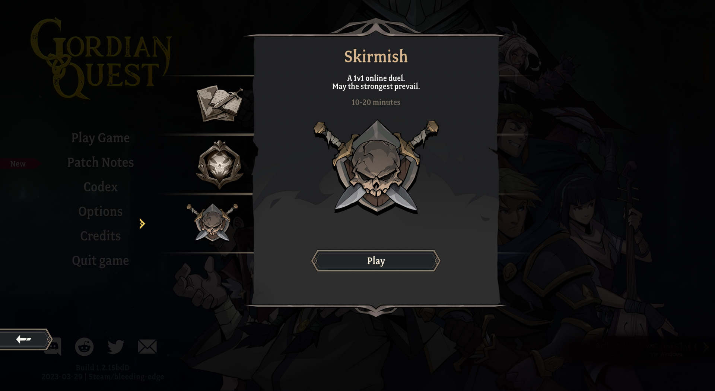Click the yellow chevron selection arrow
This screenshot has width=715, height=391.
click(142, 223)
